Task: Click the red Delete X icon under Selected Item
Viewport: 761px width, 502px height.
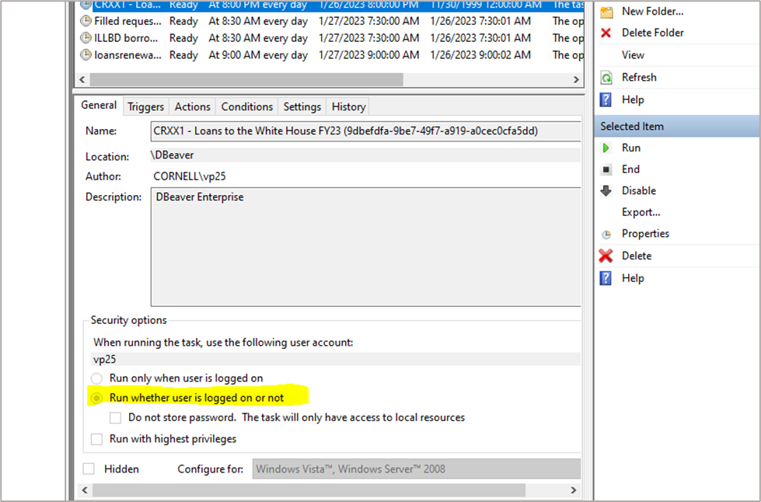Action: [x=606, y=256]
